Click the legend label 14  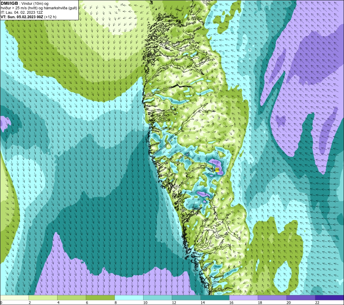click(x=203, y=303)
